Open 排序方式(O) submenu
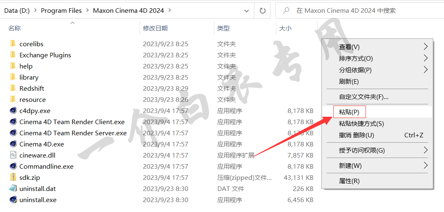 pos(377,58)
